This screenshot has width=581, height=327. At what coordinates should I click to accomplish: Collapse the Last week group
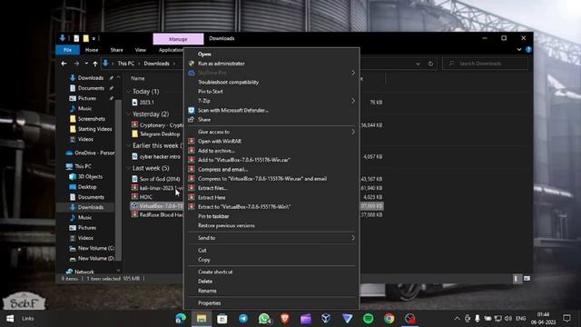128,168
